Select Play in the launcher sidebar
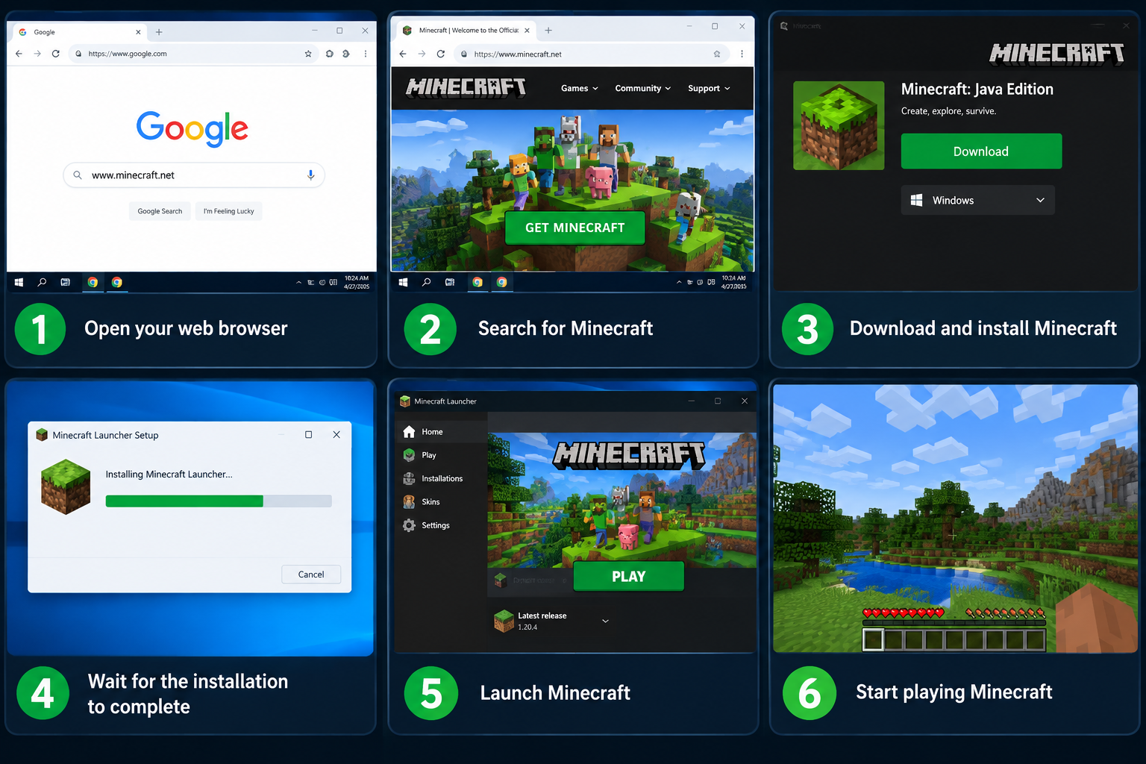The width and height of the screenshot is (1146, 764). coord(441,455)
